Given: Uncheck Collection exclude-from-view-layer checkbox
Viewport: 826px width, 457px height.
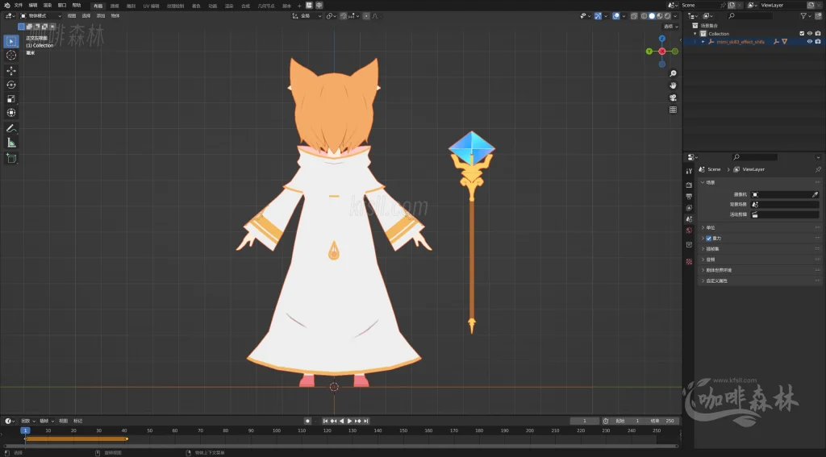Looking at the screenshot, I should [802, 34].
